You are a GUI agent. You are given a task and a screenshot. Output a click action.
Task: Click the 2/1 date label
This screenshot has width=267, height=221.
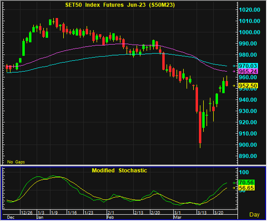(111, 212)
